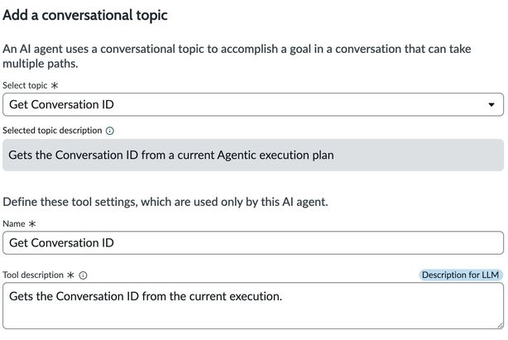
Task: Click the Description for LLM badge
Action: tap(461, 275)
